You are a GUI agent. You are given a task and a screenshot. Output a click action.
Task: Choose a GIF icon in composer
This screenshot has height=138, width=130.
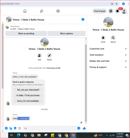pos(19,128)
